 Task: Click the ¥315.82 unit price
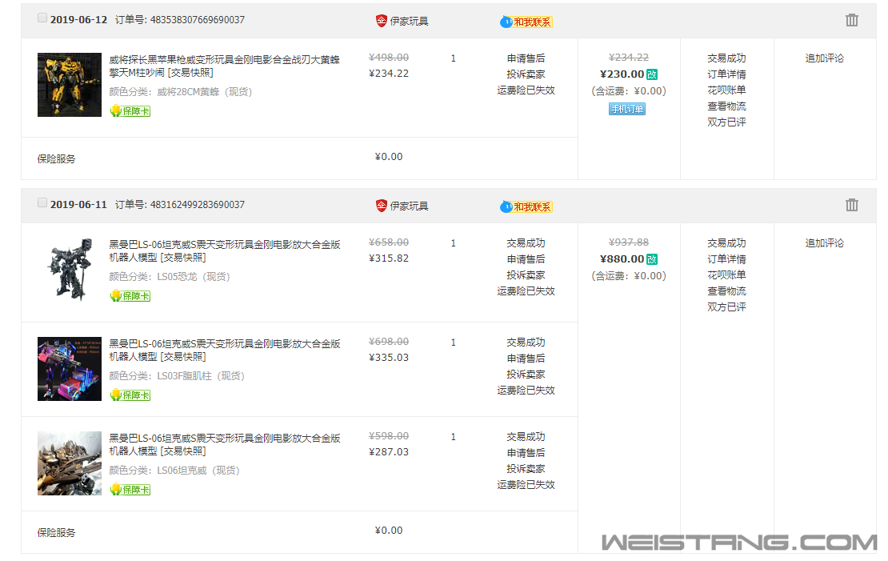(x=389, y=258)
